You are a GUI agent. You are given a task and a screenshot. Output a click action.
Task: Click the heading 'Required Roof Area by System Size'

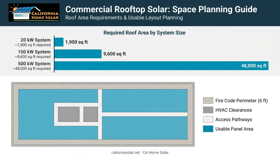(x=144, y=33)
